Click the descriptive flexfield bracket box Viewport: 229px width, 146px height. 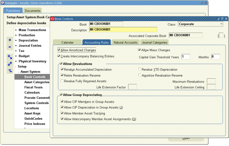(221, 35)
